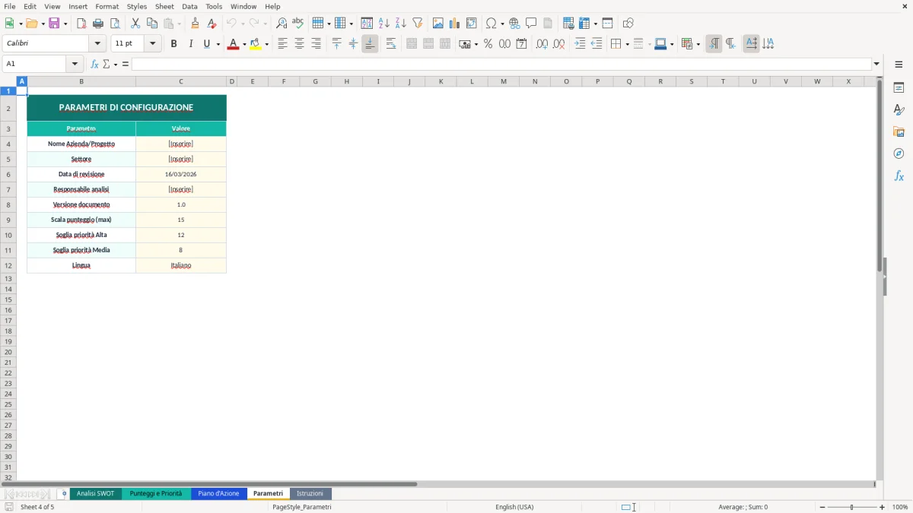The height and width of the screenshot is (513, 913).
Task: Click the Insert Comment icon
Action: tap(531, 24)
